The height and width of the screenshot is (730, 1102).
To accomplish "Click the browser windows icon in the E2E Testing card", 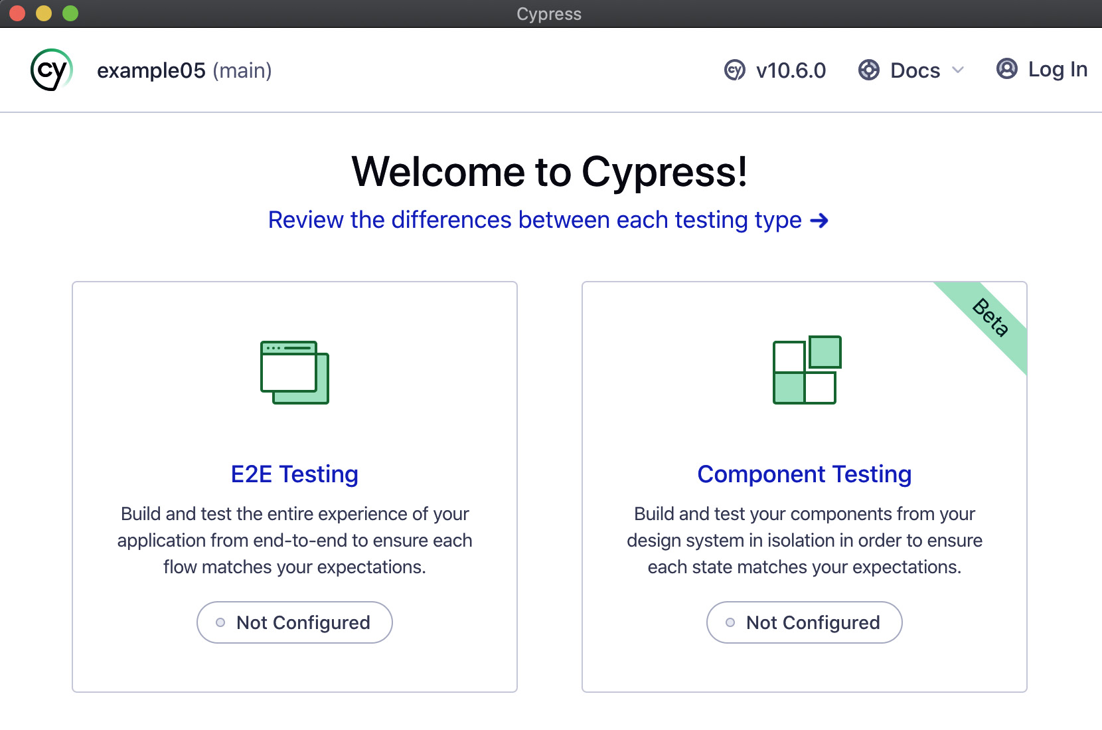I will [x=294, y=372].
